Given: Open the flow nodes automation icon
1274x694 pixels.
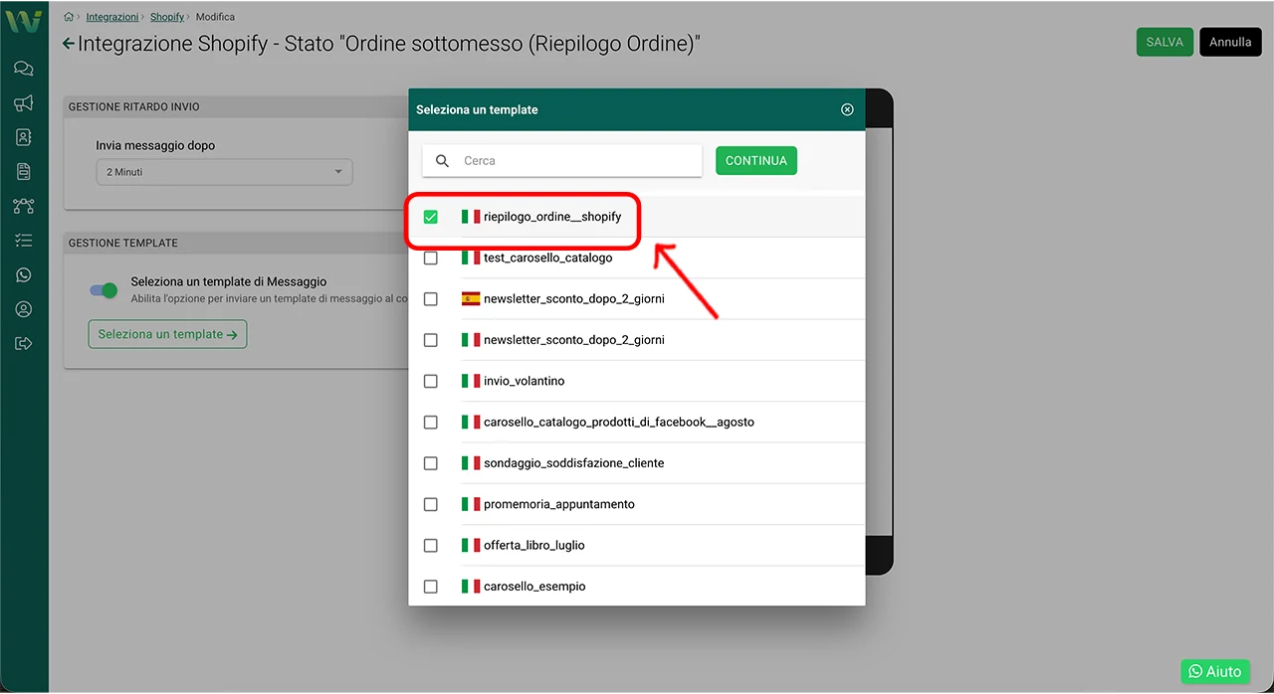Looking at the screenshot, I should pos(24,206).
